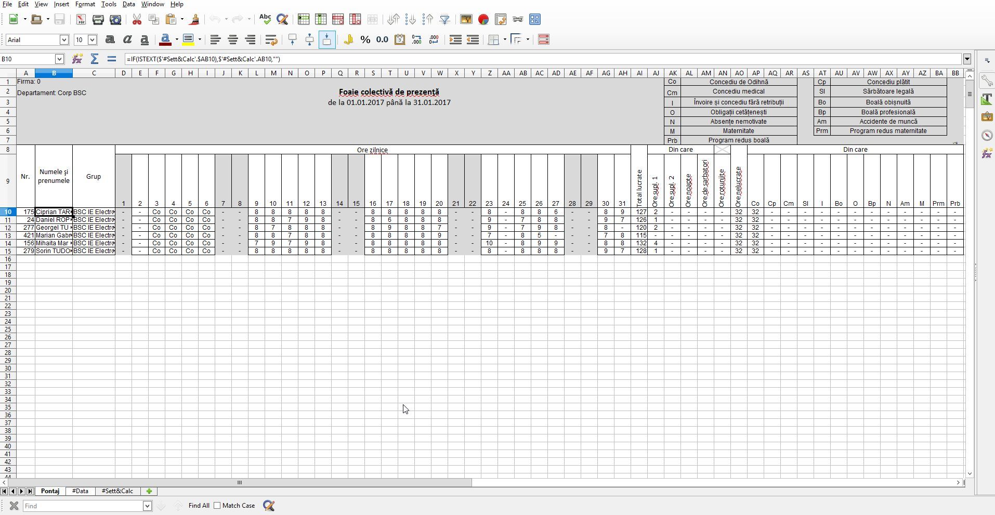
Task: Click the Find All button
Action: pyautogui.click(x=199, y=506)
